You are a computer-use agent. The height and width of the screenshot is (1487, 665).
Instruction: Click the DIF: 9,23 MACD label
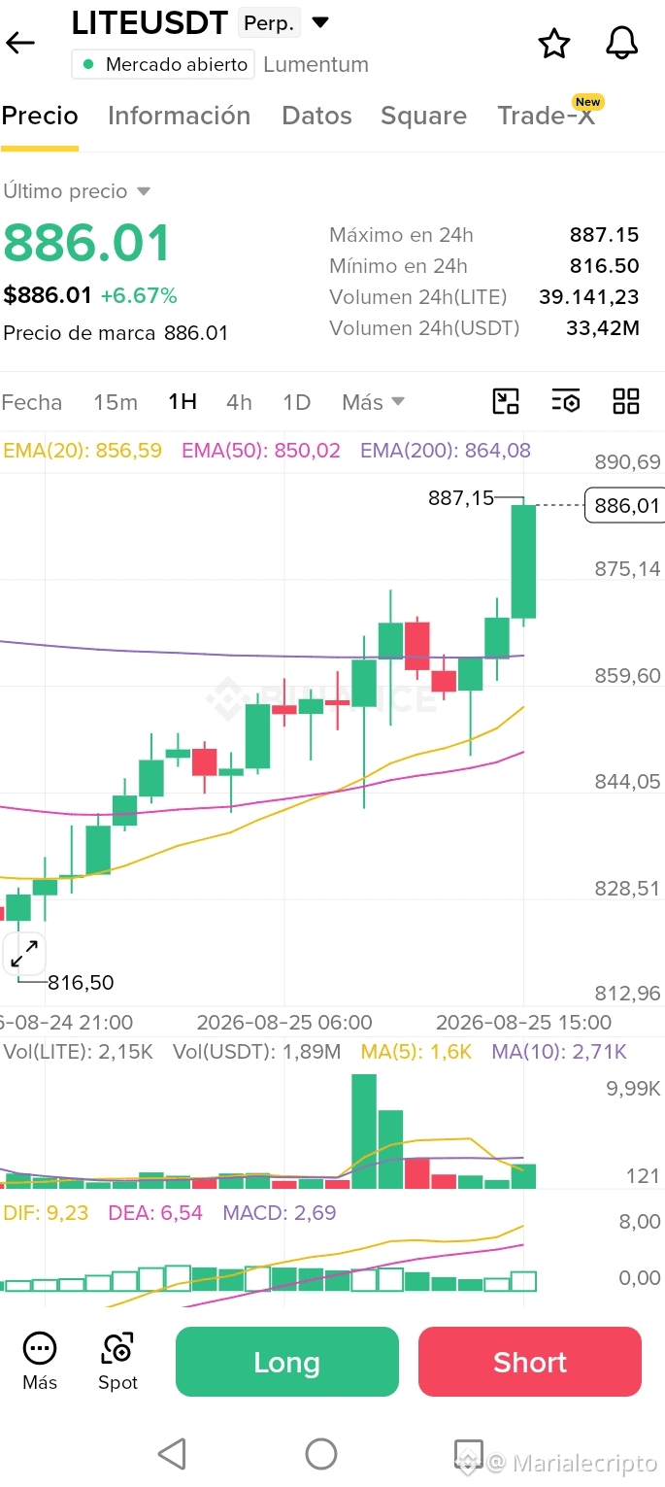(x=46, y=1212)
